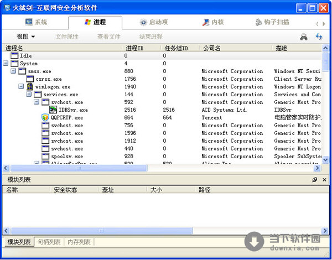The image size is (332, 260).
Task: Click process list scroll right arrow
Action: pyautogui.click(x=317, y=168)
